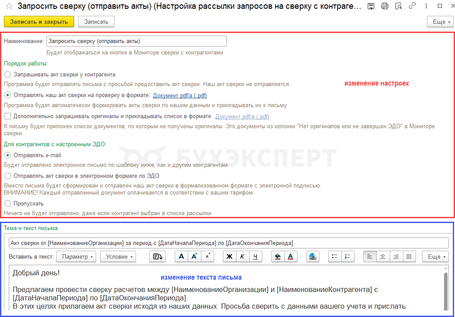
Task: Insert numbered list
Action: click(348, 256)
